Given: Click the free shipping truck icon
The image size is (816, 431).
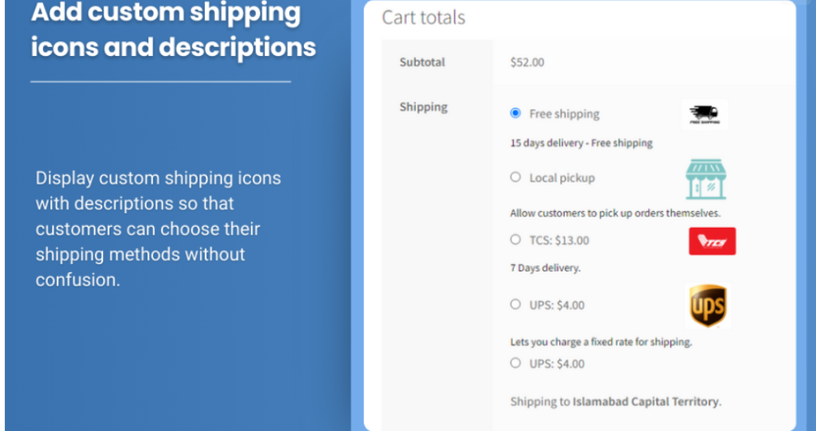Looking at the screenshot, I should 705,114.
